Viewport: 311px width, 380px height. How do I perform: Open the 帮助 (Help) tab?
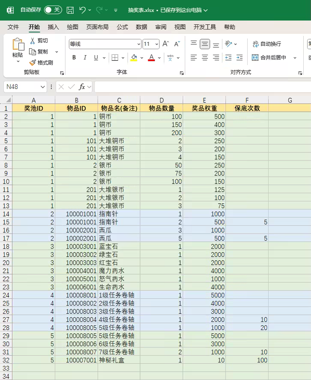pos(230,27)
